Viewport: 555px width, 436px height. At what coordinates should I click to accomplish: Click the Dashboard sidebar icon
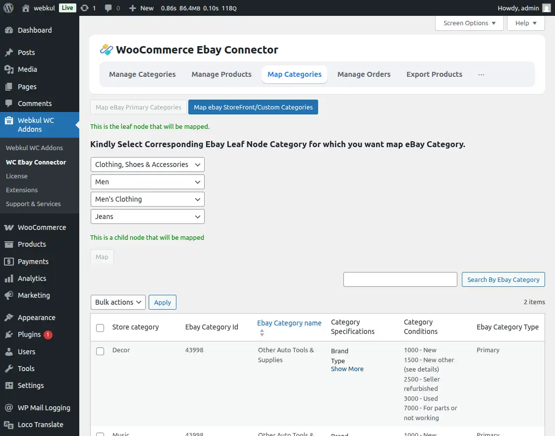tap(9, 30)
